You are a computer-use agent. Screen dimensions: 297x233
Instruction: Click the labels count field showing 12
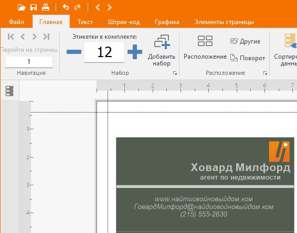point(104,52)
